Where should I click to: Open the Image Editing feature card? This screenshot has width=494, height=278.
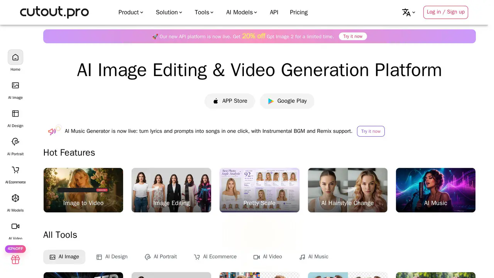[x=171, y=190]
